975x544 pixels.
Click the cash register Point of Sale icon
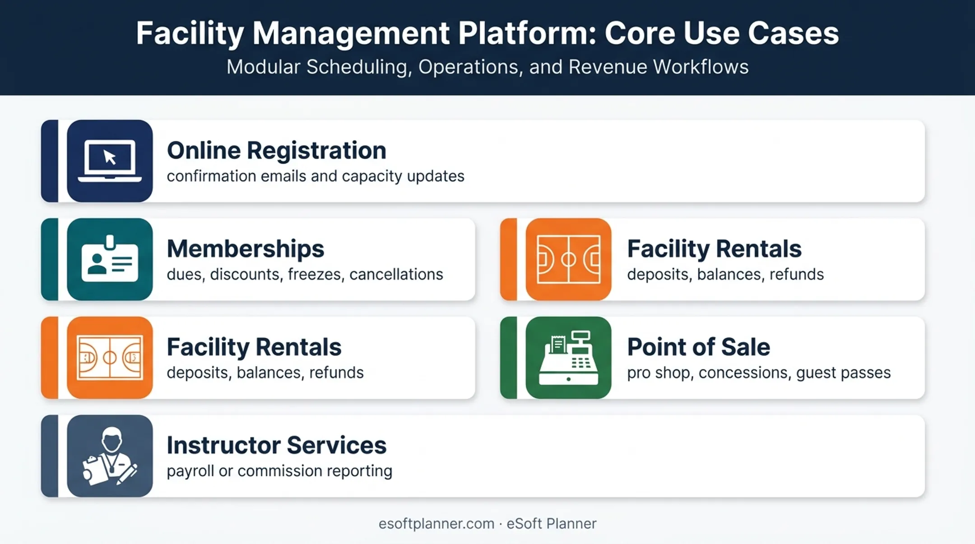568,357
